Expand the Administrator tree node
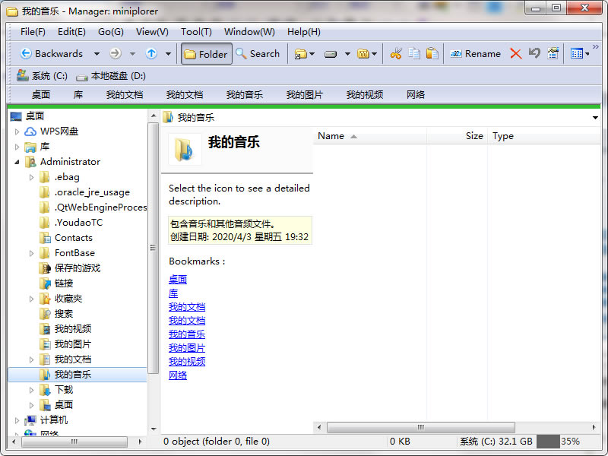Image resolution: width=608 pixels, height=456 pixels. [x=15, y=161]
